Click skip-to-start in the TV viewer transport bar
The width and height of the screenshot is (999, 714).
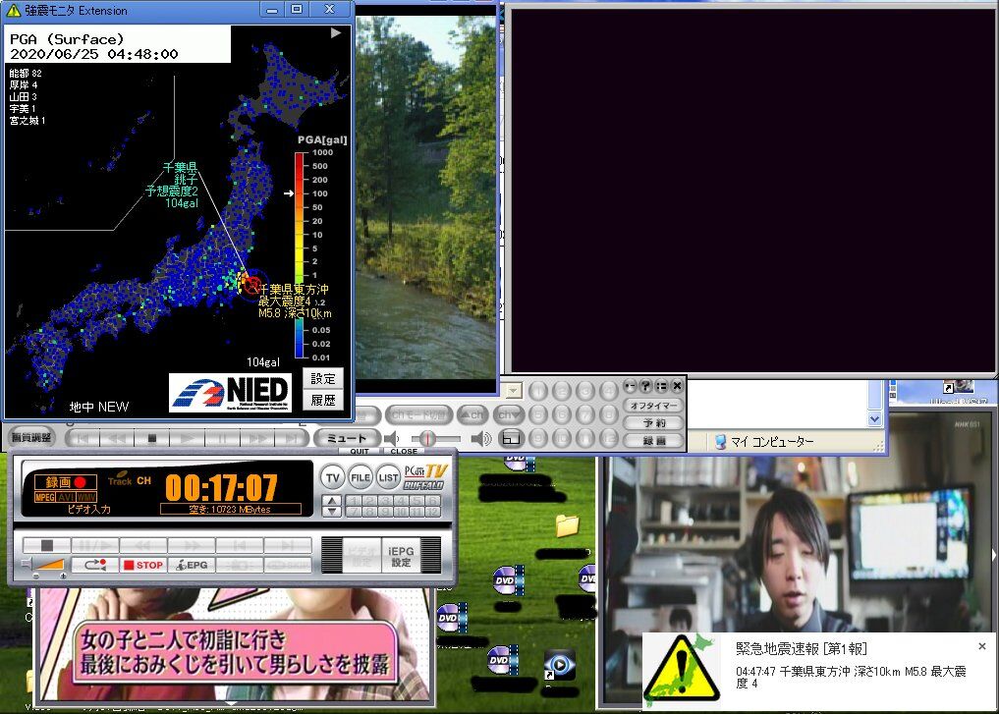tap(83, 438)
